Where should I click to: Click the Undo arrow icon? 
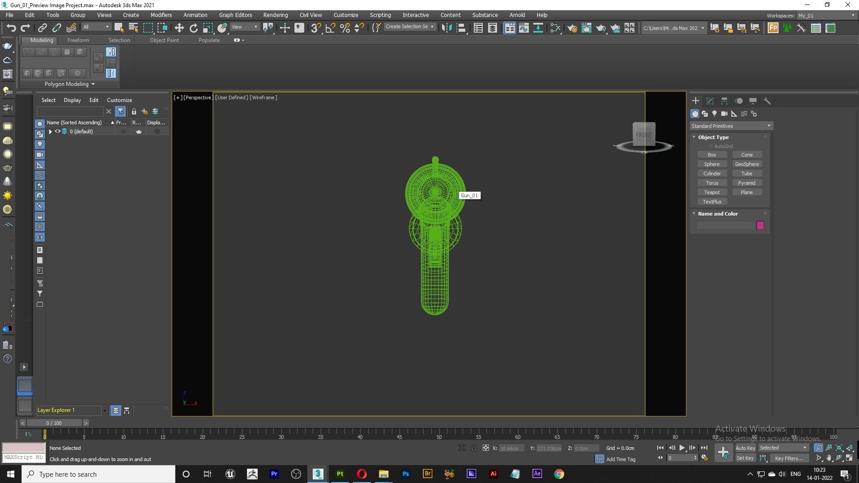pos(11,28)
